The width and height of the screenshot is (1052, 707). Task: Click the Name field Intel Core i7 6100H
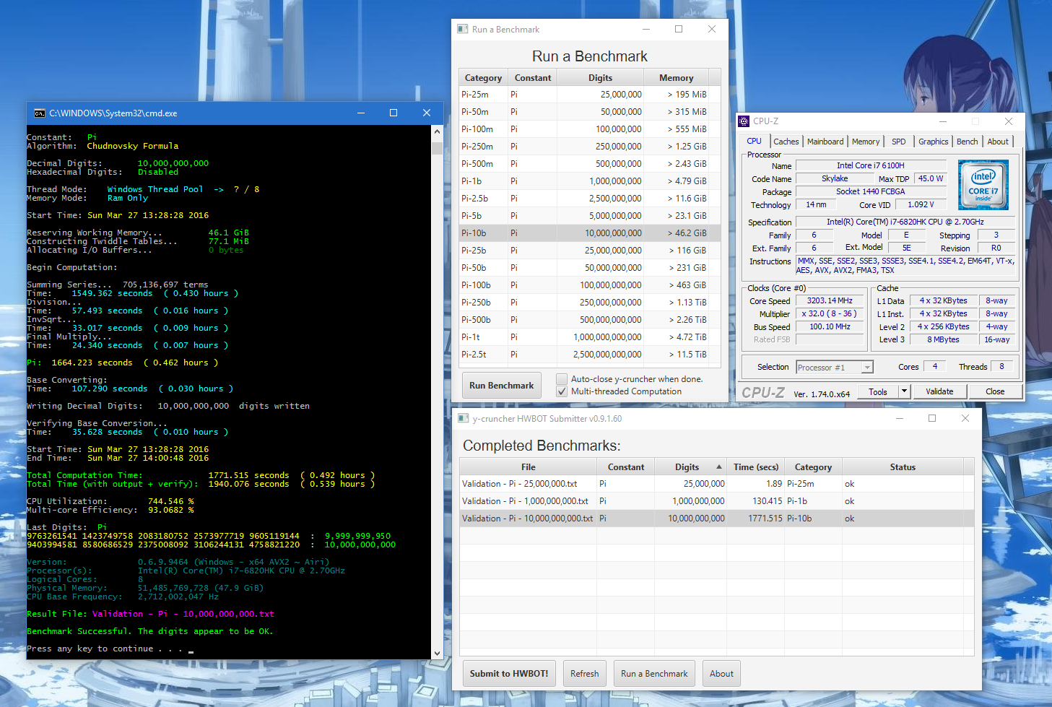coord(870,165)
